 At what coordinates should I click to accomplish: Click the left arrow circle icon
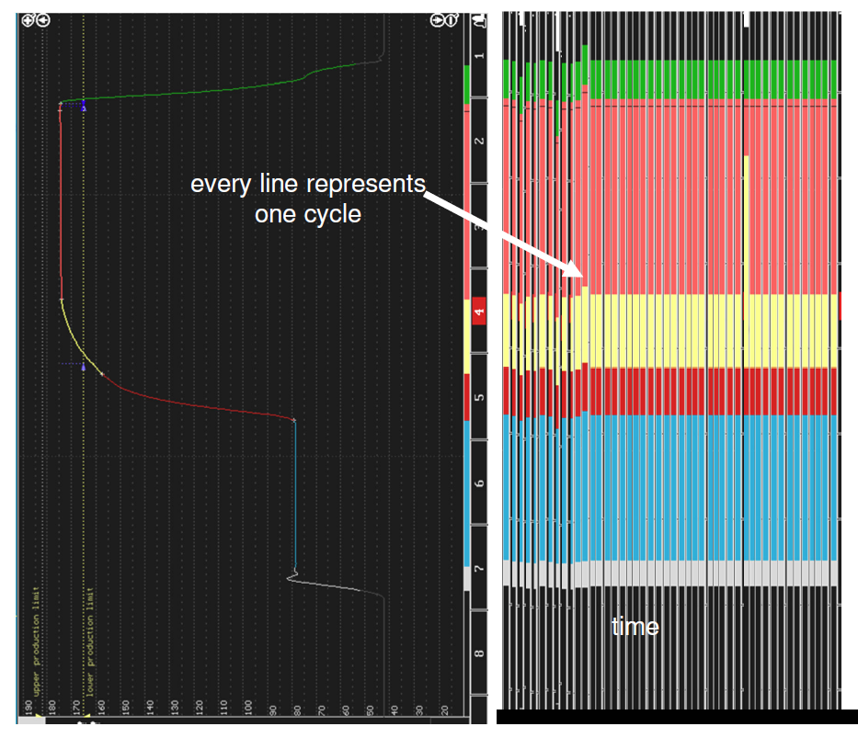(43, 21)
